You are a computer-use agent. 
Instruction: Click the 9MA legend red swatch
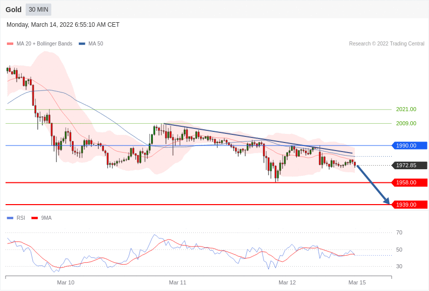(34, 218)
